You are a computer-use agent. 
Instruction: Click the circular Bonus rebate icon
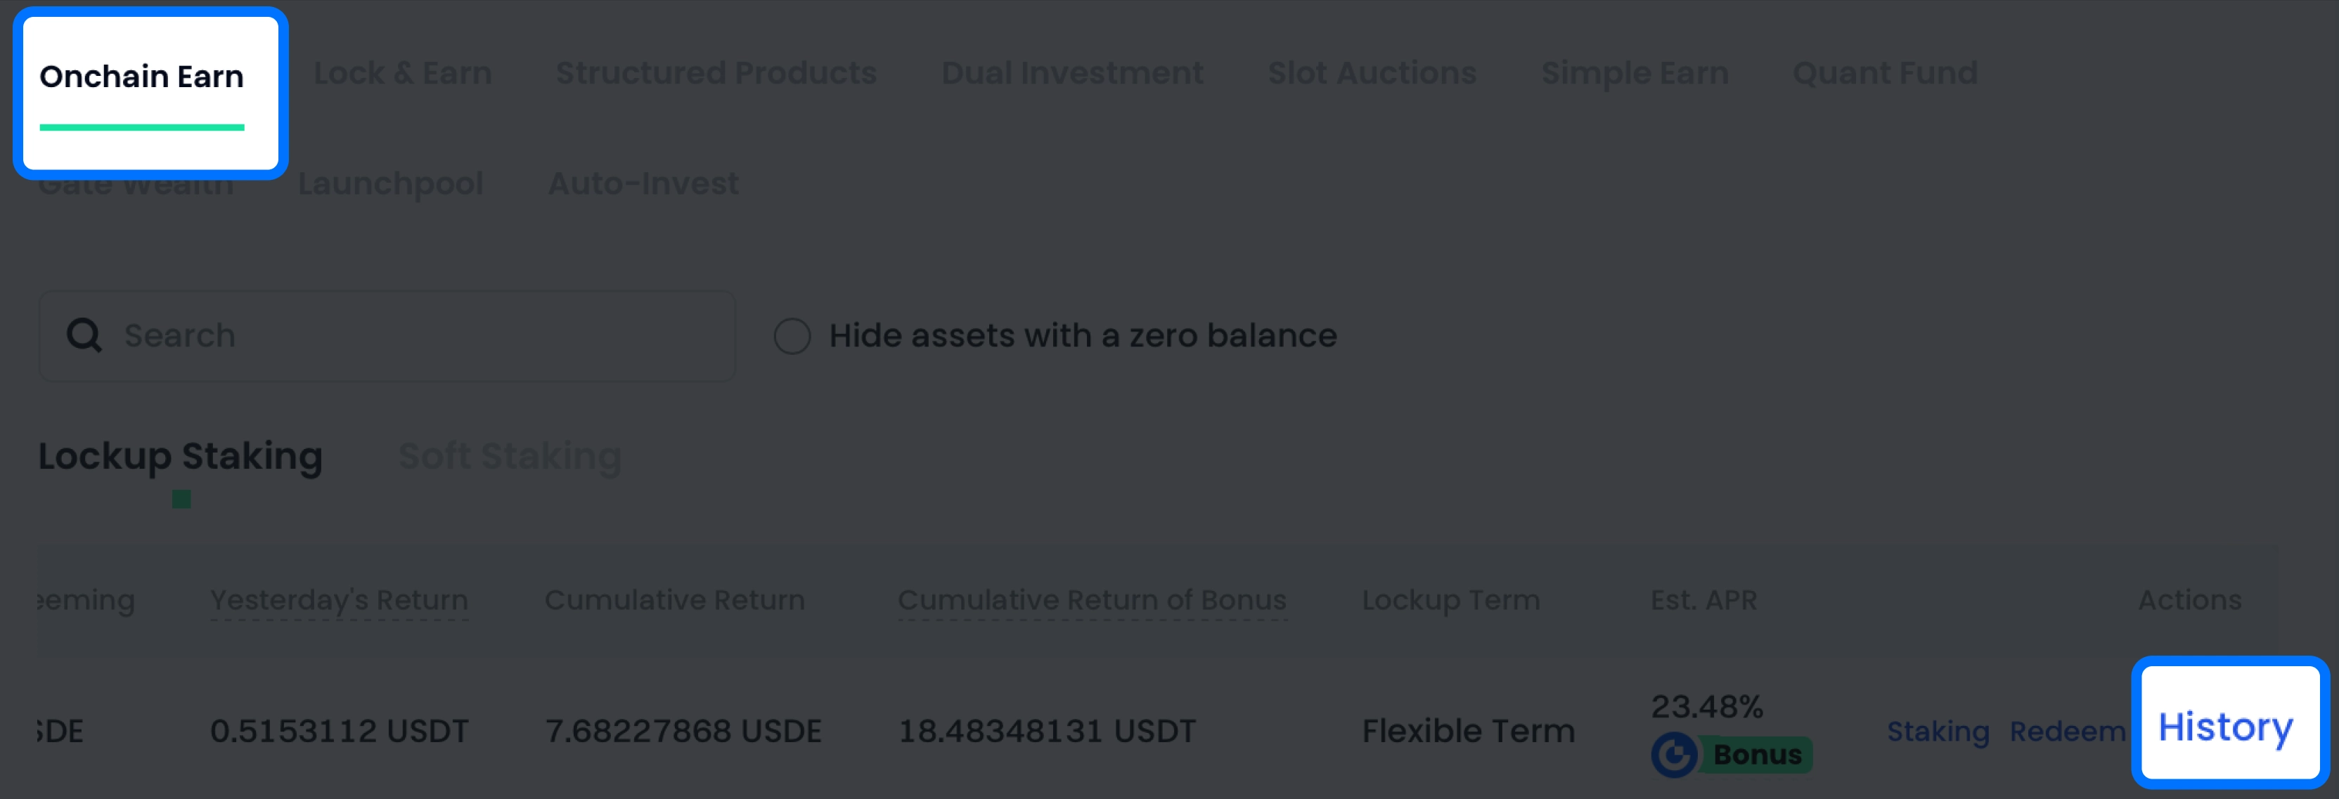pyautogui.click(x=1675, y=755)
